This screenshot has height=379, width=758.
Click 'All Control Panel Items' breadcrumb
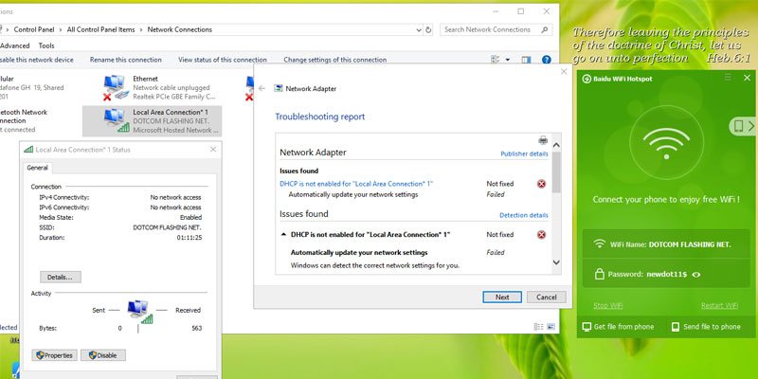[100, 29]
